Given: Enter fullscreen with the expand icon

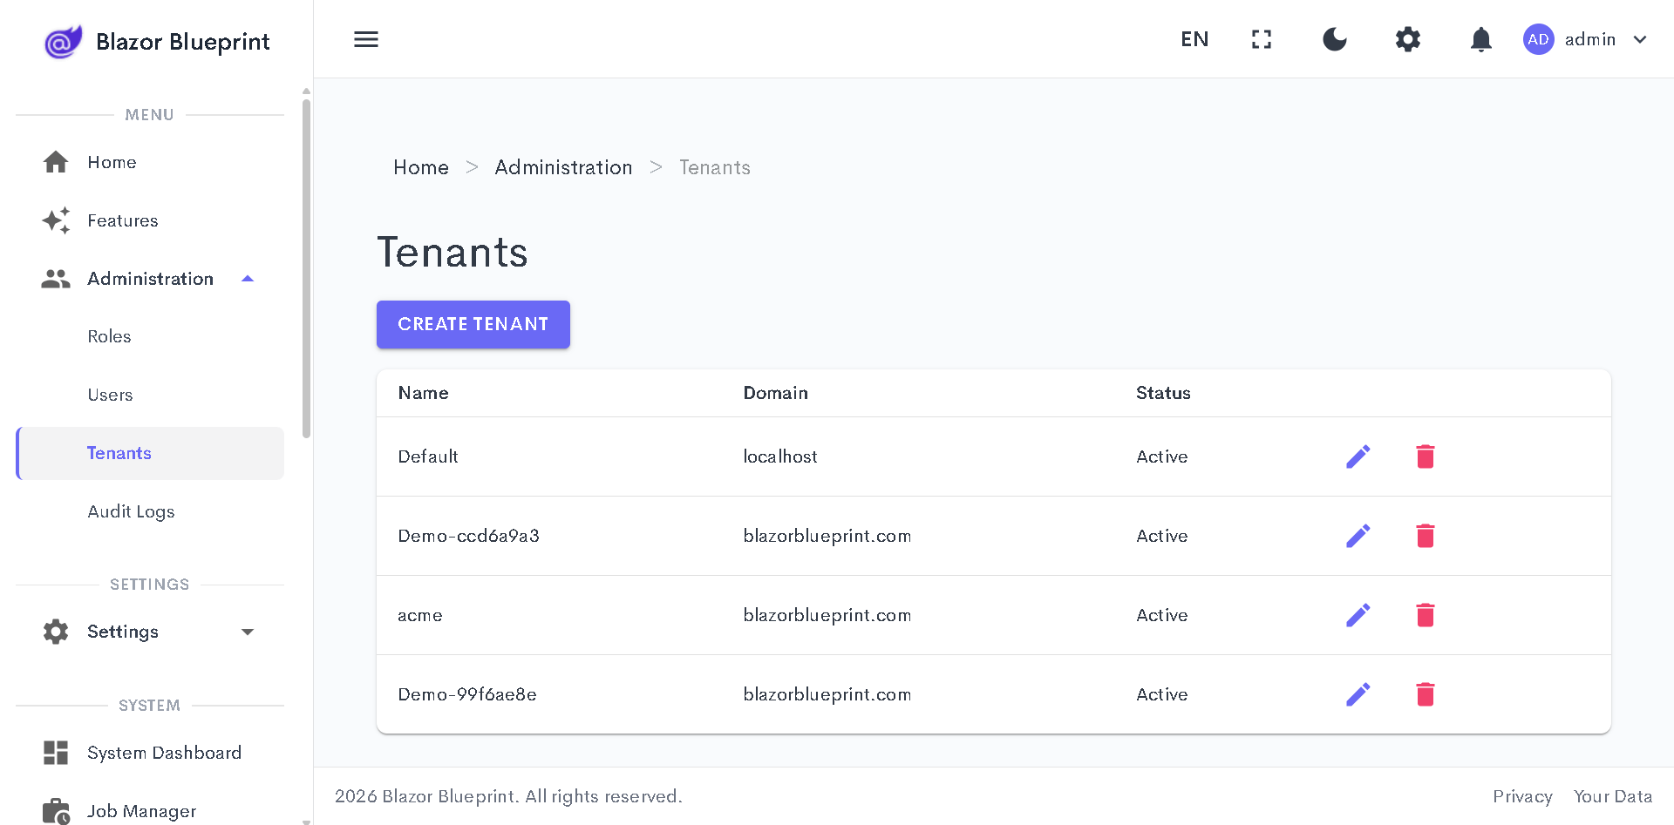Looking at the screenshot, I should 1261,39.
